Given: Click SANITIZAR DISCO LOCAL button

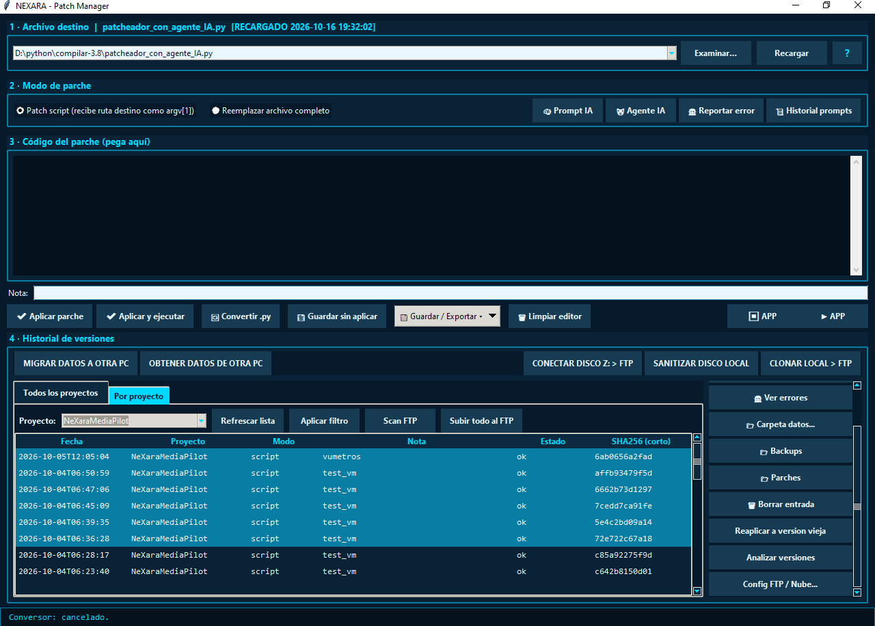Looking at the screenshot, I should [701, 364].
